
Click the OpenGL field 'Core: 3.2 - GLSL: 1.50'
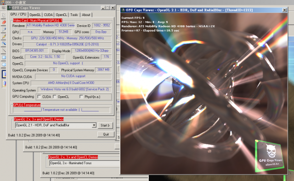pos(45,57)
